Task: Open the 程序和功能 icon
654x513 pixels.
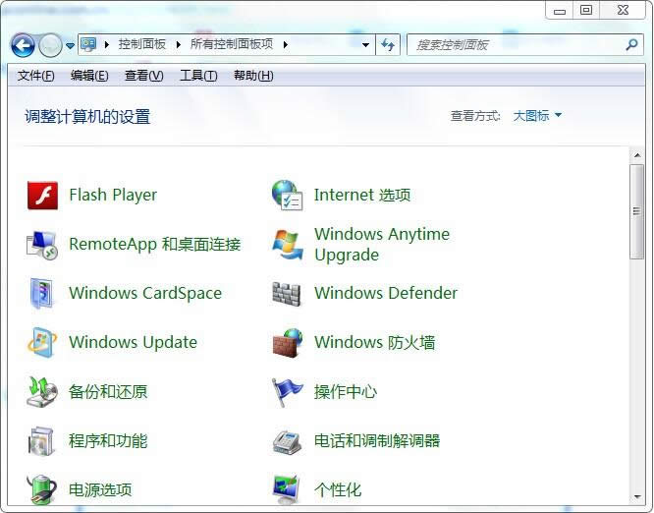Action: tap(41, 441)
